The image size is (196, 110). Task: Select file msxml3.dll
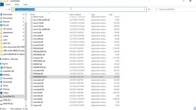[38, 93]
